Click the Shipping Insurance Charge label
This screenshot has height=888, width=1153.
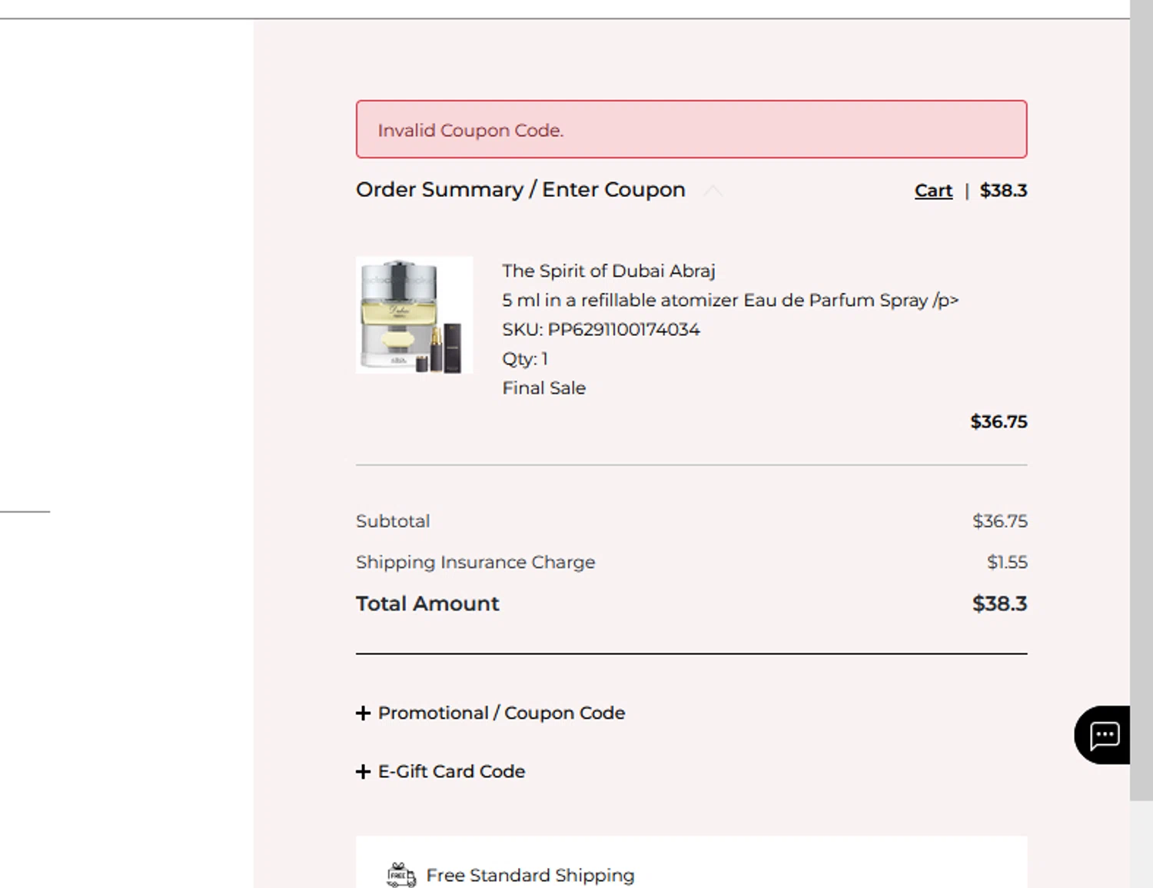coord(475,562)
